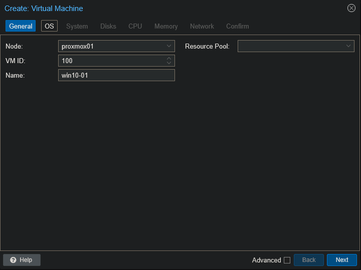Focus the Name field containing win10-01

[x=116, y=75]
